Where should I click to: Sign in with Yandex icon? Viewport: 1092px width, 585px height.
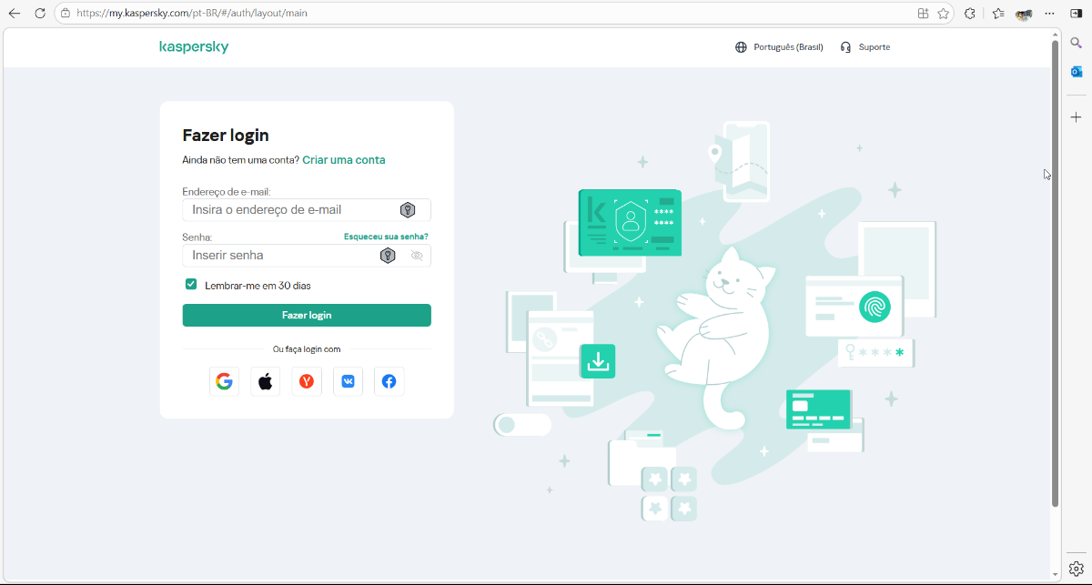click(307, 381)
